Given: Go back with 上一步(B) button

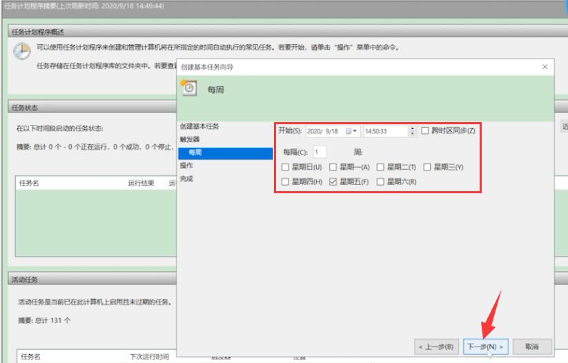Looking at the screenshot, I should [x=436, y=346].
